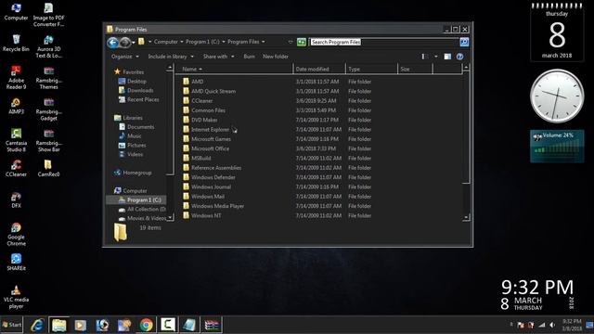Click the search magnifier button
This screenshot has height=334, width=594.
click(464, 42)
